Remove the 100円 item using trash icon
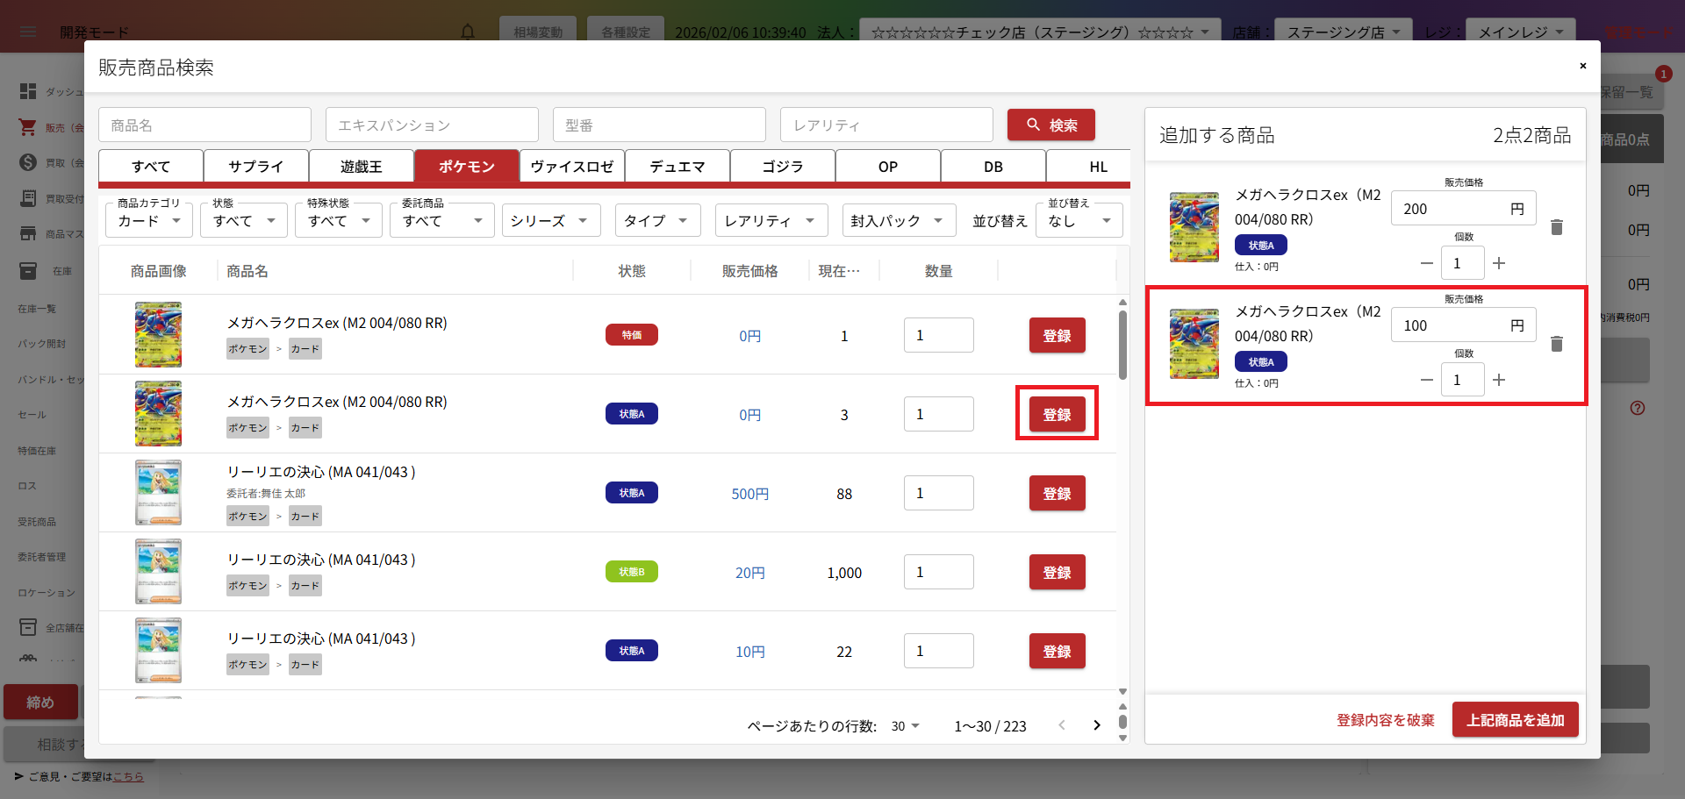 tap(1556, 344)
